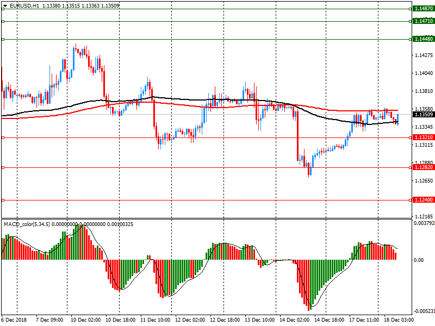435x326 pixels.
Task: Click the 18 Dec 03:00 time label
Action: tap(400, 321)
